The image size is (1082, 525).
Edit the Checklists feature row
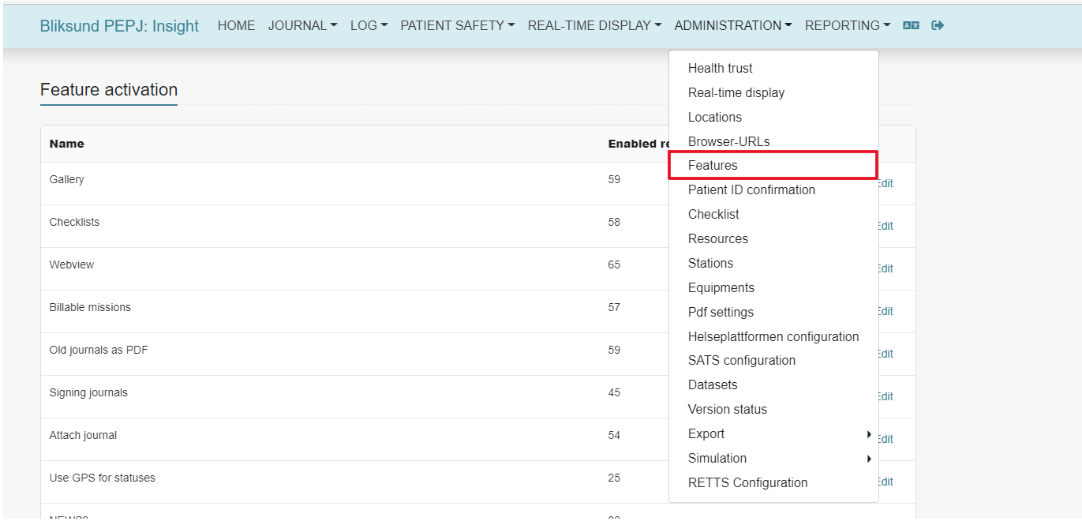coord(885,226)
